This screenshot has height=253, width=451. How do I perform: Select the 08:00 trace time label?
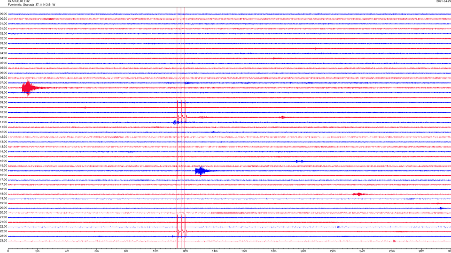tap(3, 93)
